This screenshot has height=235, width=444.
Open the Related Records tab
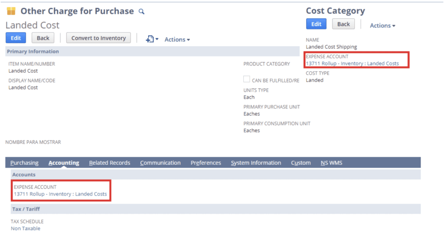(109, 163)
